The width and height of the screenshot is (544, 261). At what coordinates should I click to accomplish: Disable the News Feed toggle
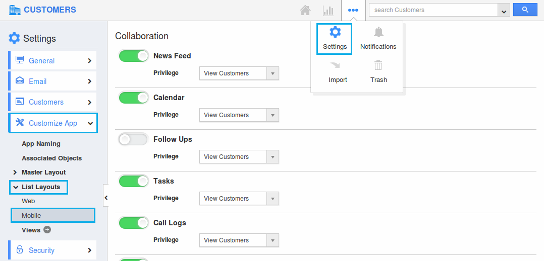point(134,56)
